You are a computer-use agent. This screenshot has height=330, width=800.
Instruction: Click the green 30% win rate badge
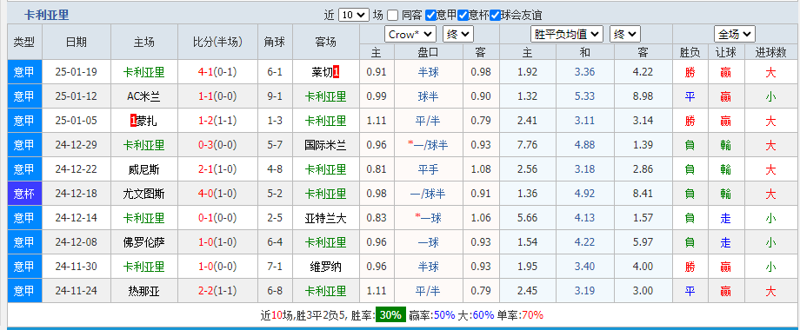tap(390, 314)
